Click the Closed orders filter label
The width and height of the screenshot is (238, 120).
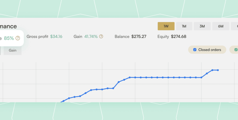pyautogui.click(x=210, y=50)
